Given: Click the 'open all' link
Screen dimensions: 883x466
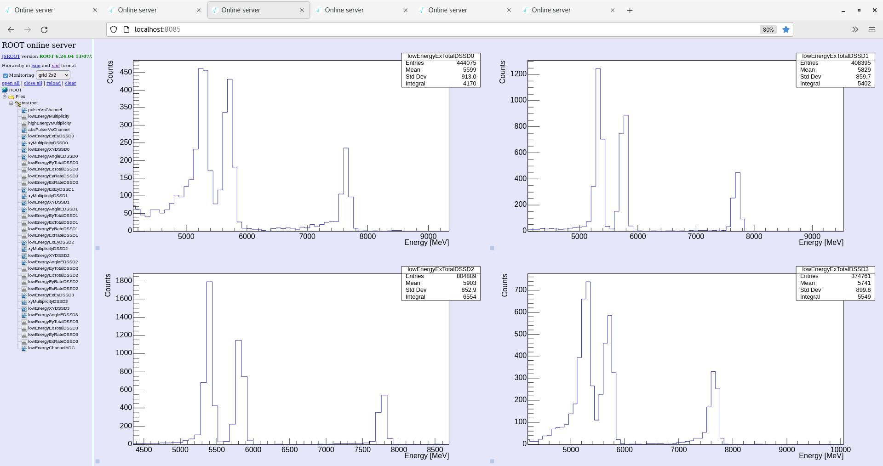Looking at the screenshot, I should click(11, 83).
